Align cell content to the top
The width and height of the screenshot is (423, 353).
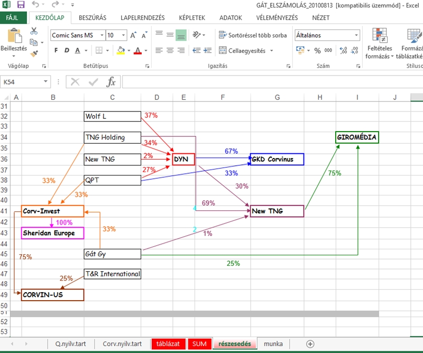click(x=159, y=34)
